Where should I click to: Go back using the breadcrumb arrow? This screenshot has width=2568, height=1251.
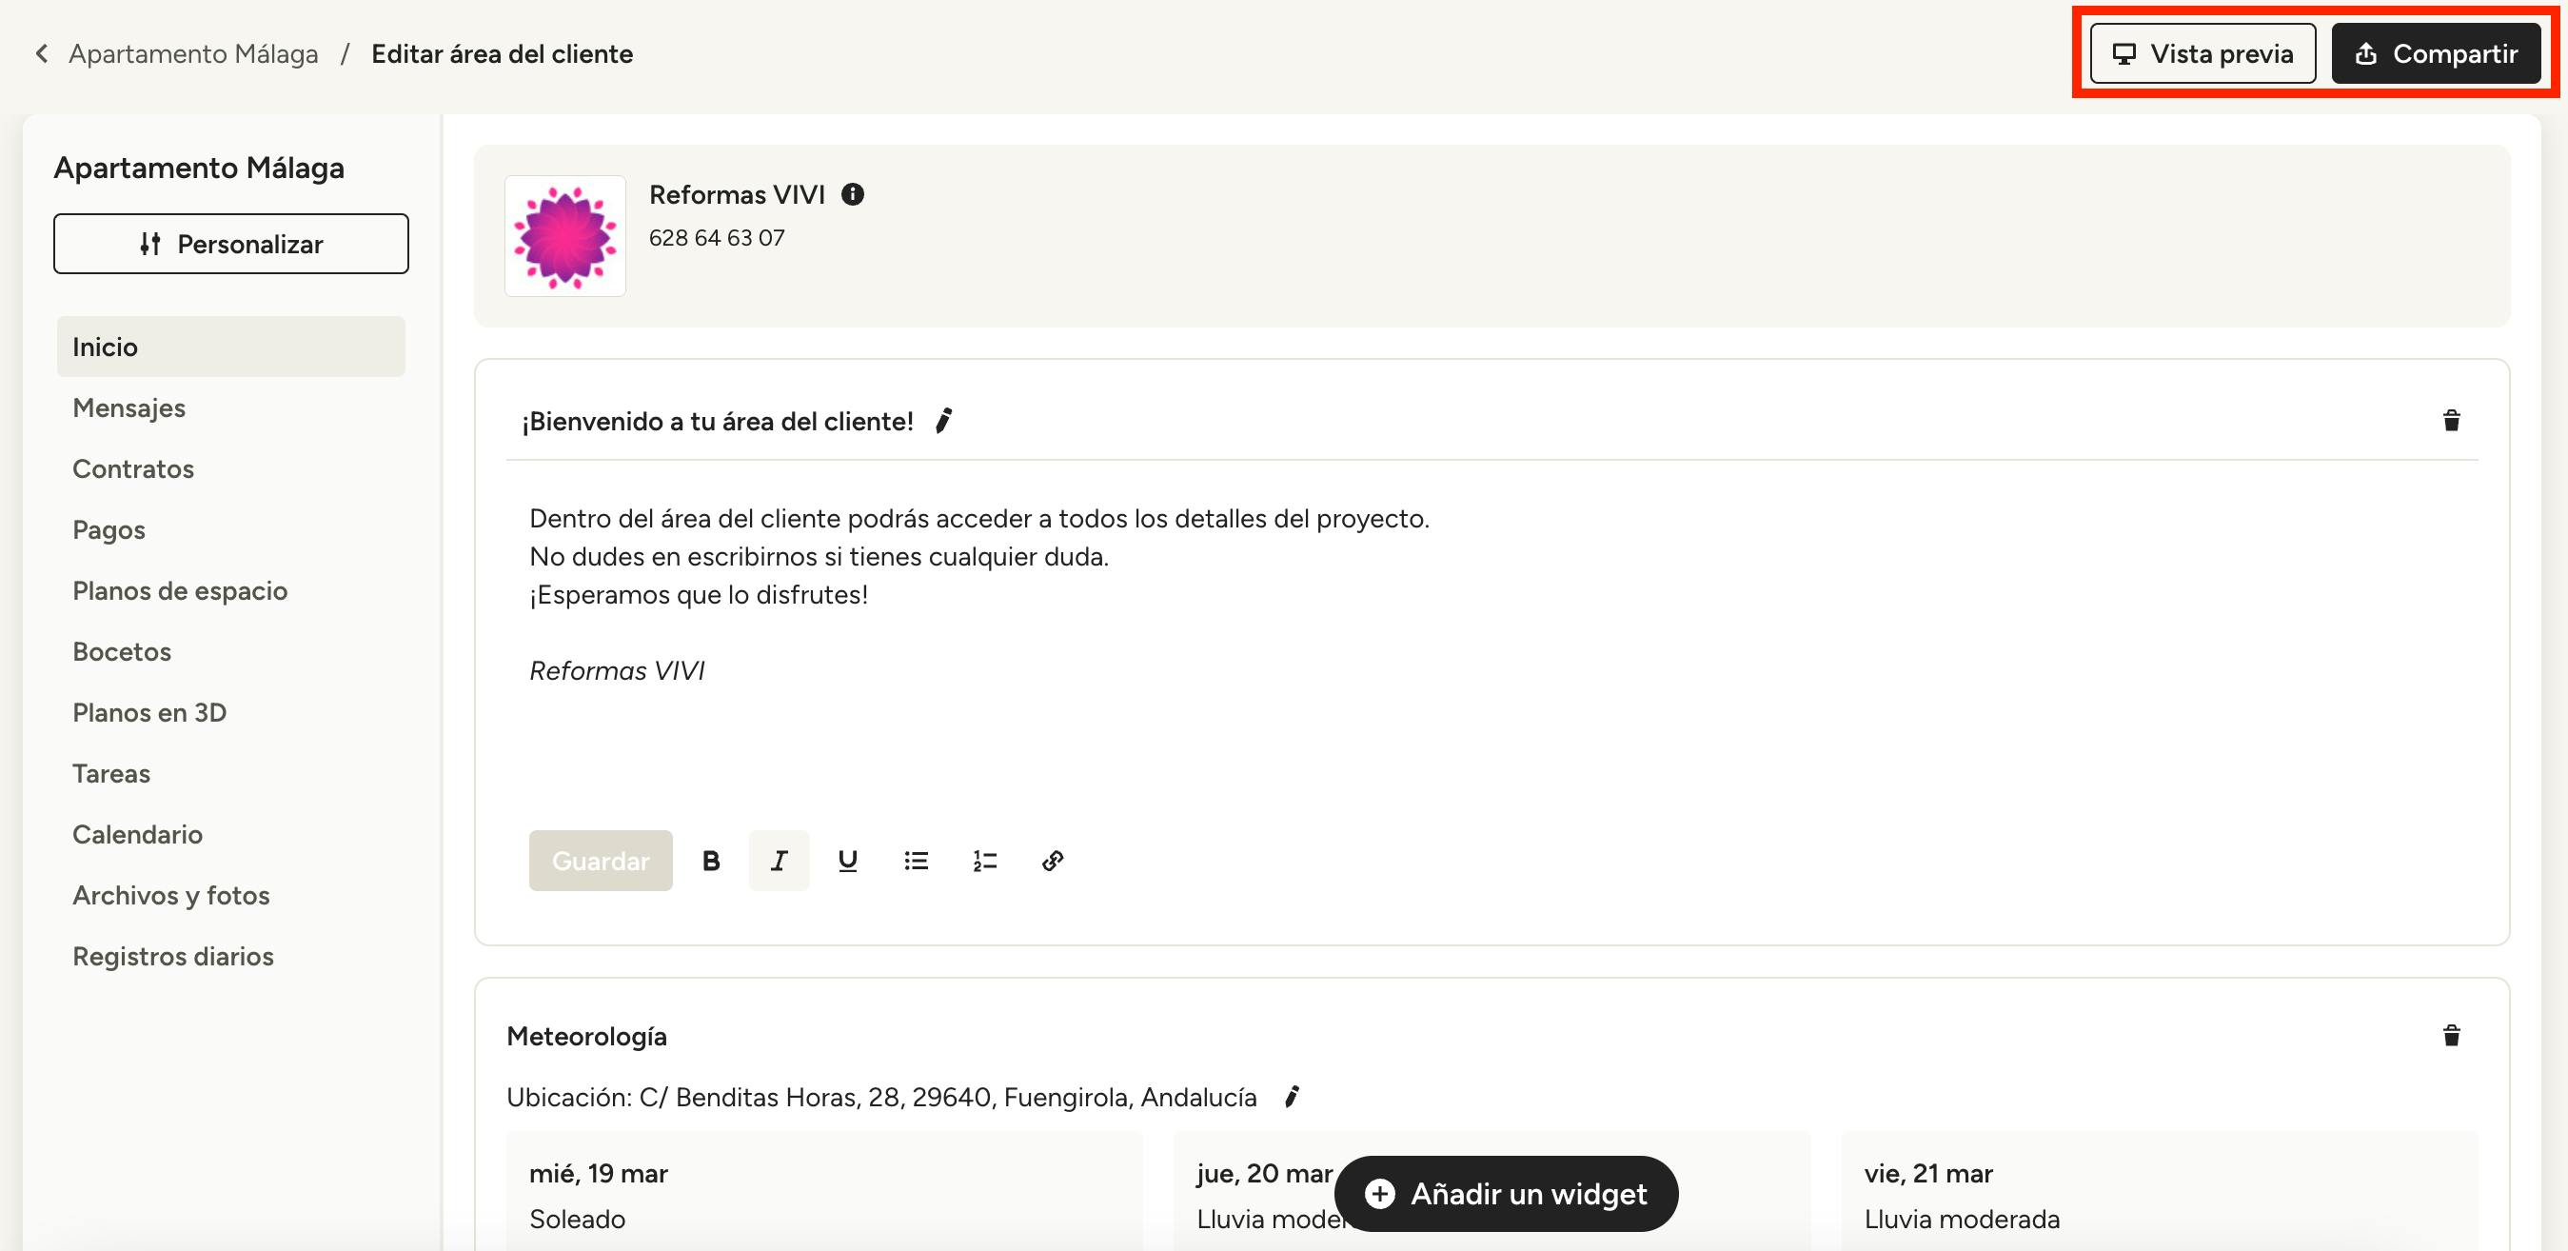[x=42, y=54]
